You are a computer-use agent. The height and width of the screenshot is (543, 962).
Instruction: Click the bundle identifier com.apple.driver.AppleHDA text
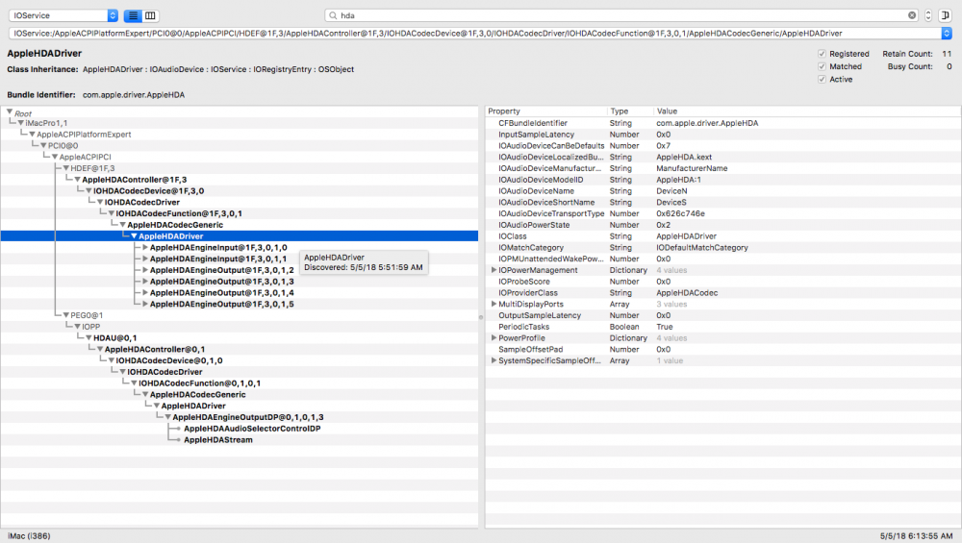click(x=134, y=95)
